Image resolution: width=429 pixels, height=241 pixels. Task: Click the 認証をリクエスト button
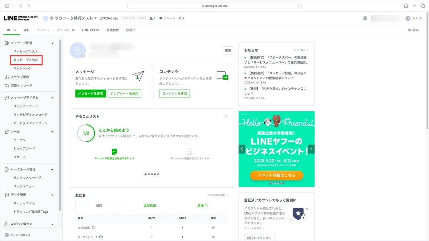[x=260, y=238]
